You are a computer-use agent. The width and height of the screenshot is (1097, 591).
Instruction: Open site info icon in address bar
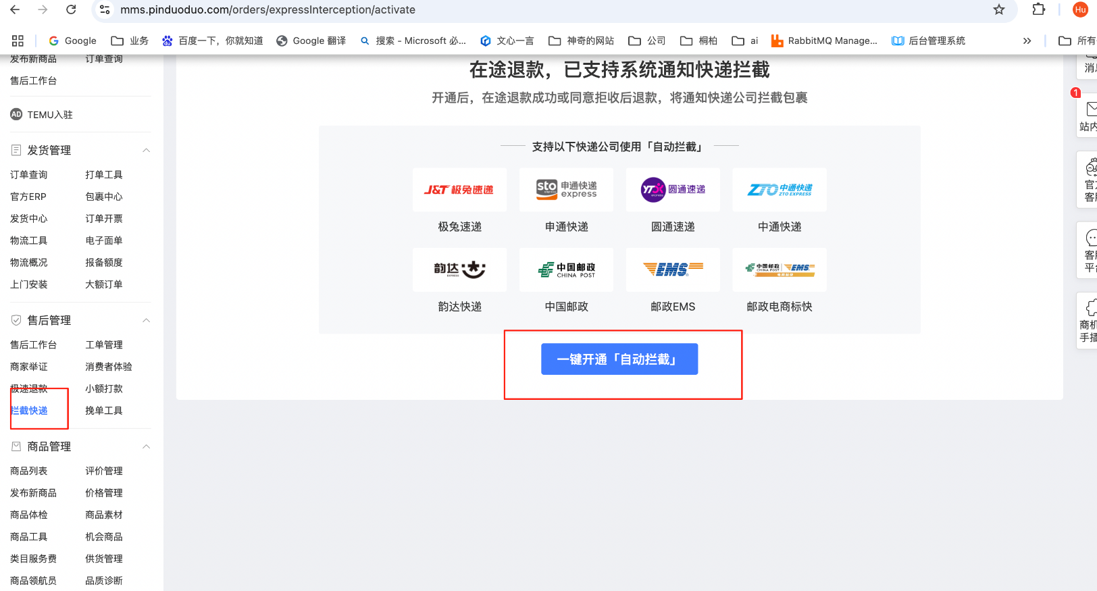click(x=105, y=9)
